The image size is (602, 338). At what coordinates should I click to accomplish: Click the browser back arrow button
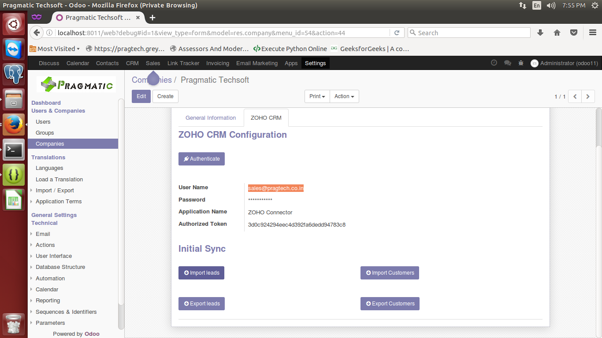click(37, 33)
